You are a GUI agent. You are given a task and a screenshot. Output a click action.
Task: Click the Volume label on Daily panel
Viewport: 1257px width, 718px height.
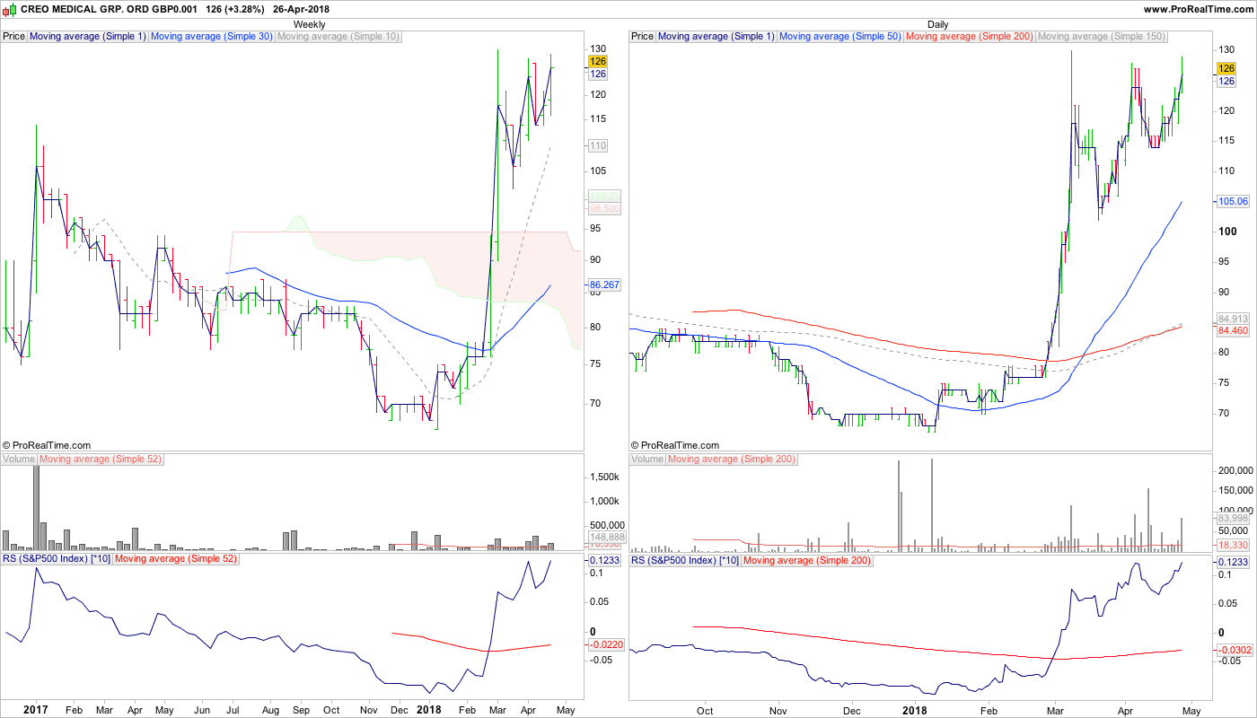(647, 460)
